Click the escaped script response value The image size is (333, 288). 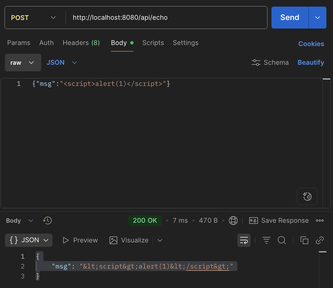click(156, 266)
